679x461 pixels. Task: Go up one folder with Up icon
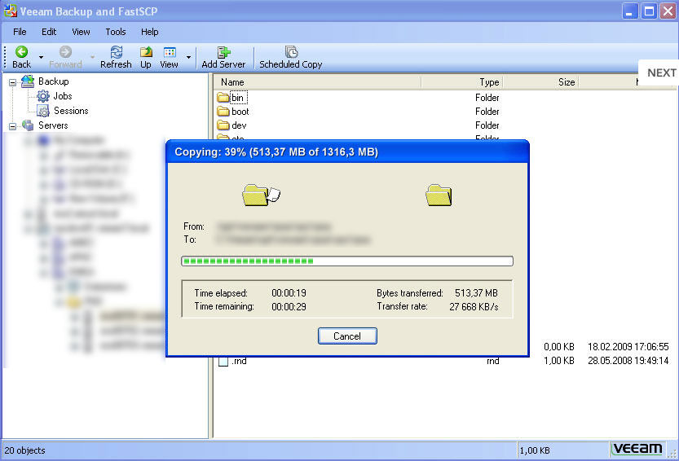[146, 52]
